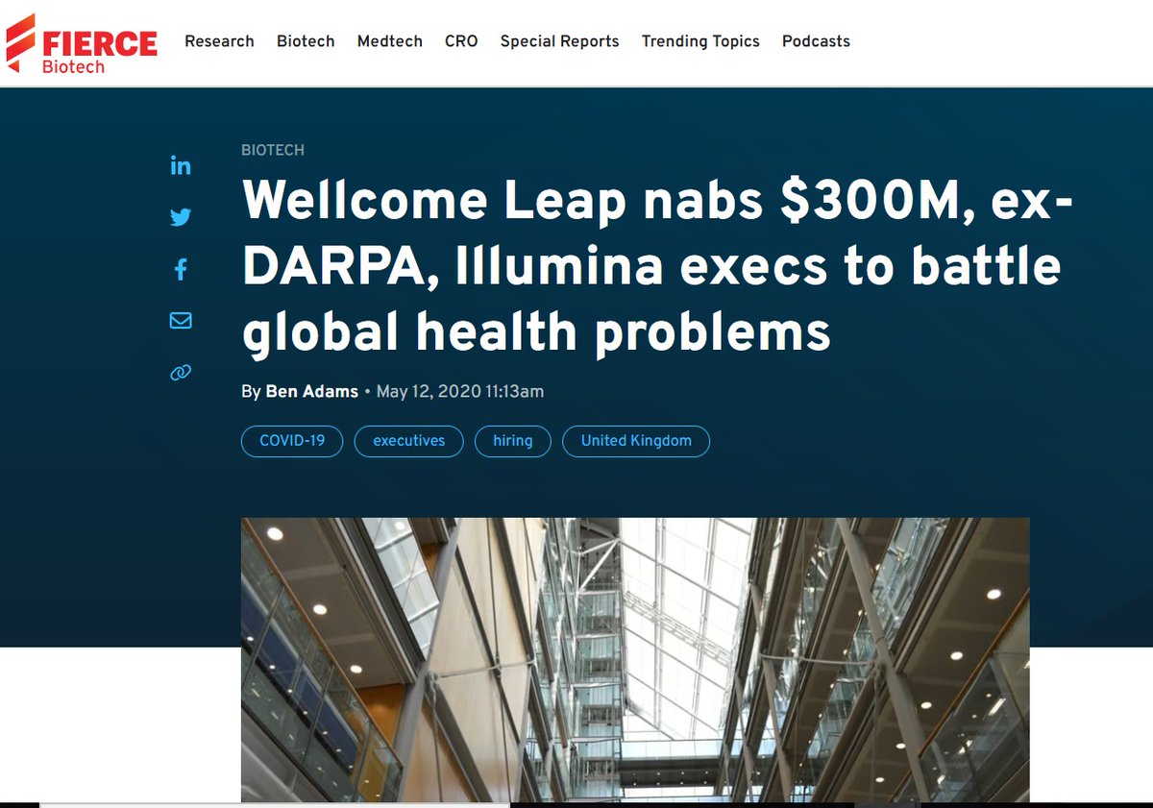Go to Podcasts page
This screenshot has width=1153, height=808.
click(816, 41)
